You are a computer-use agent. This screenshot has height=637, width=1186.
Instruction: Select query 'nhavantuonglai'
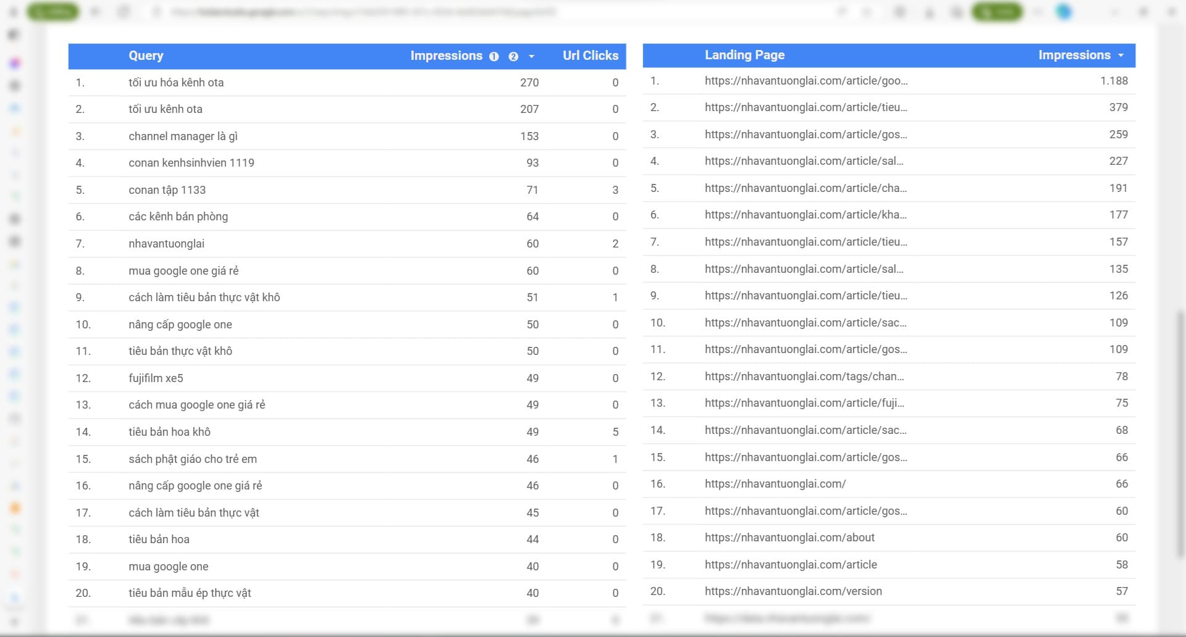tap(166, 244)
